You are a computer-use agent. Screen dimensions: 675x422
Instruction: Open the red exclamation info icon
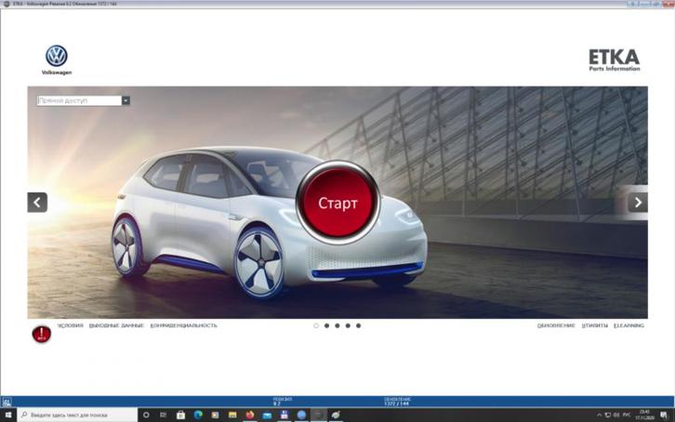[x=41, y=335]
